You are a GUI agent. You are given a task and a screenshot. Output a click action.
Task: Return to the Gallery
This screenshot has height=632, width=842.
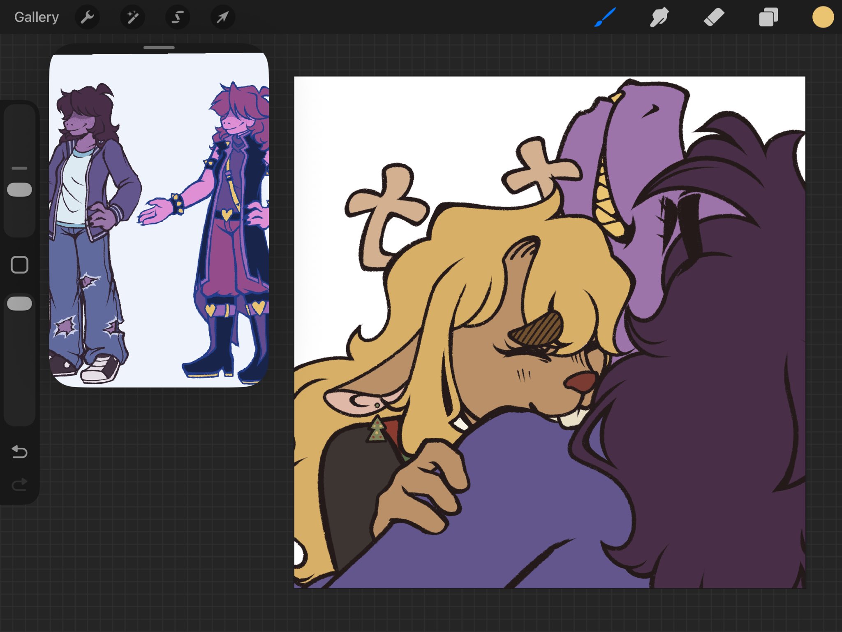click(x=36, y=17)
